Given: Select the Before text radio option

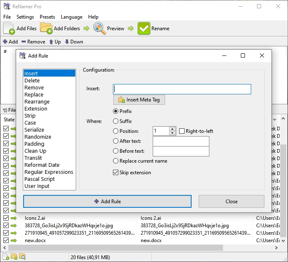Looking at the screenshot, I should 115,151.
